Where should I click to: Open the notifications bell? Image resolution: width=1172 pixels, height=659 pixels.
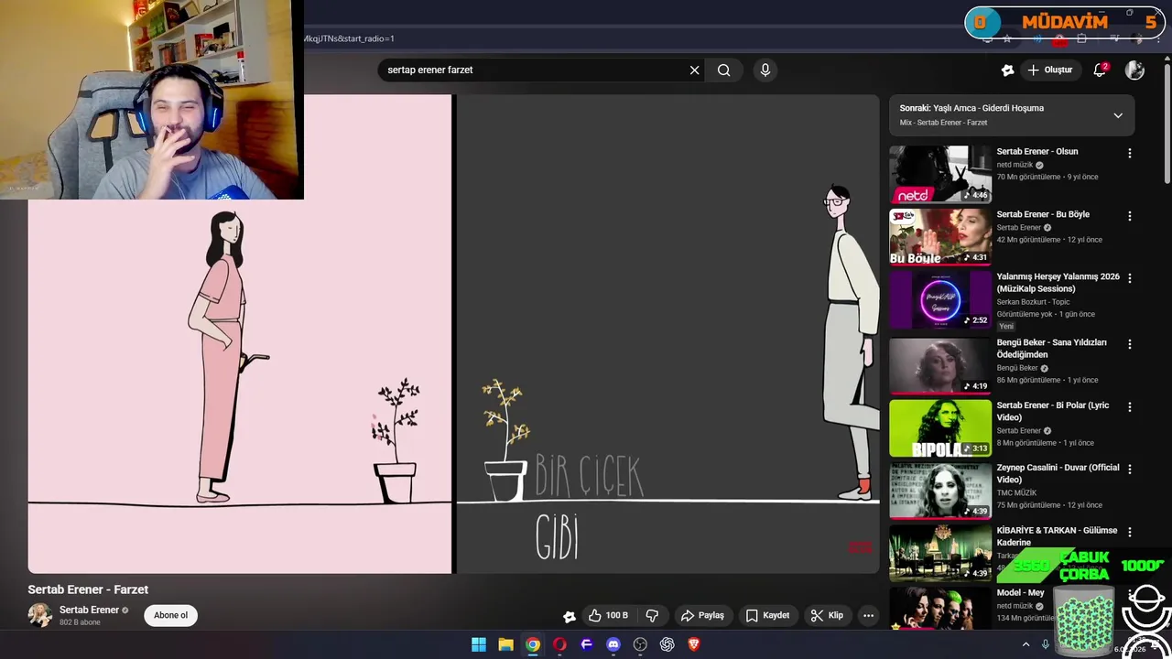click(x=1101, y=70)
